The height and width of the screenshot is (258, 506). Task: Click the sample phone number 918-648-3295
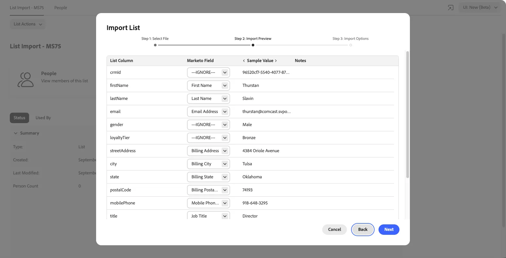pyautogui.click(x=255, y=203)
